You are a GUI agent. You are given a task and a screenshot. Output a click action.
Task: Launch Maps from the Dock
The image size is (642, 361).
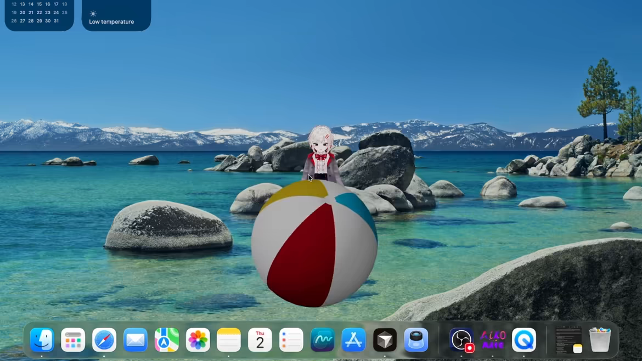click(x=167, y=340)
